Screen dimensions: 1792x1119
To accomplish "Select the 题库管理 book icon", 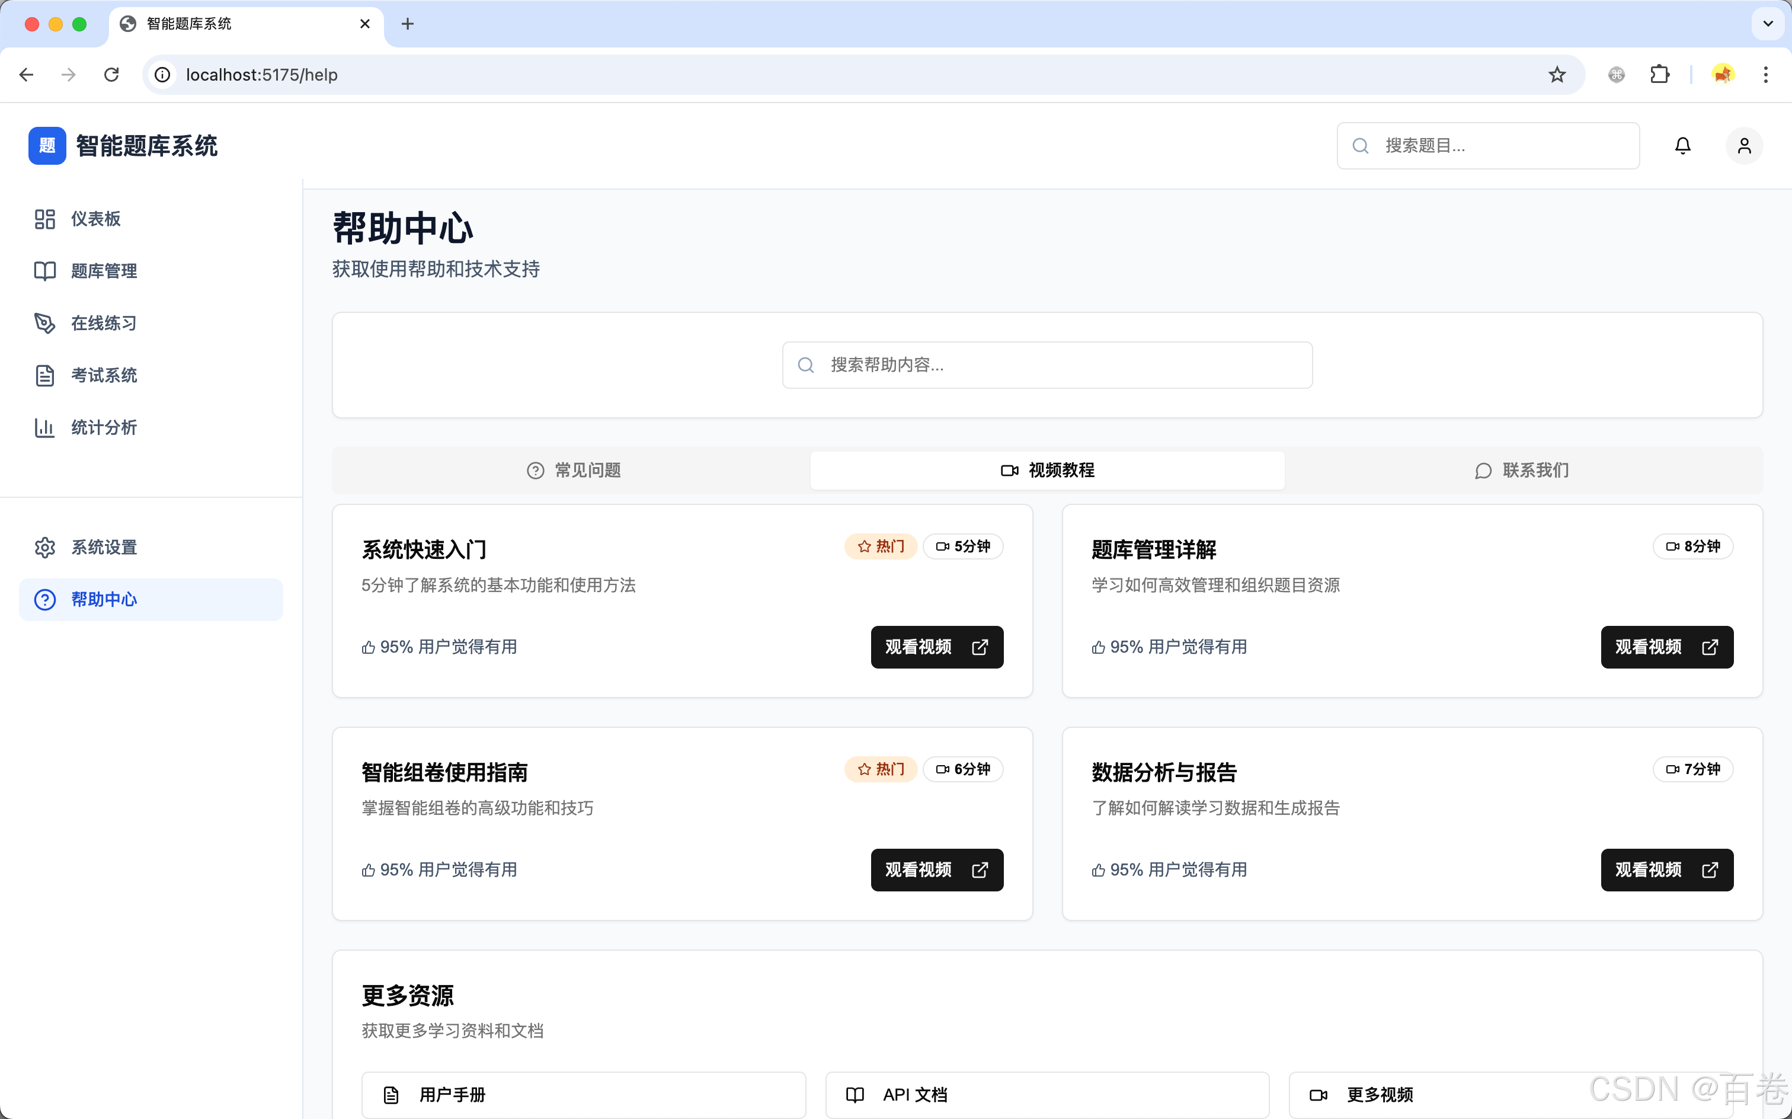I will coord(44,271).
